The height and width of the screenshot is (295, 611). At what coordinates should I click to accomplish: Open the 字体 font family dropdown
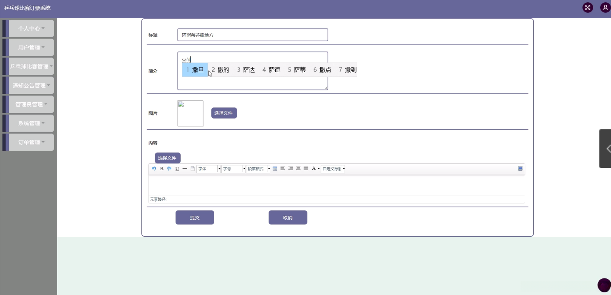pos(209,169)
